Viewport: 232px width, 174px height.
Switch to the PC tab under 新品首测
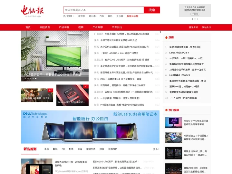63,149
